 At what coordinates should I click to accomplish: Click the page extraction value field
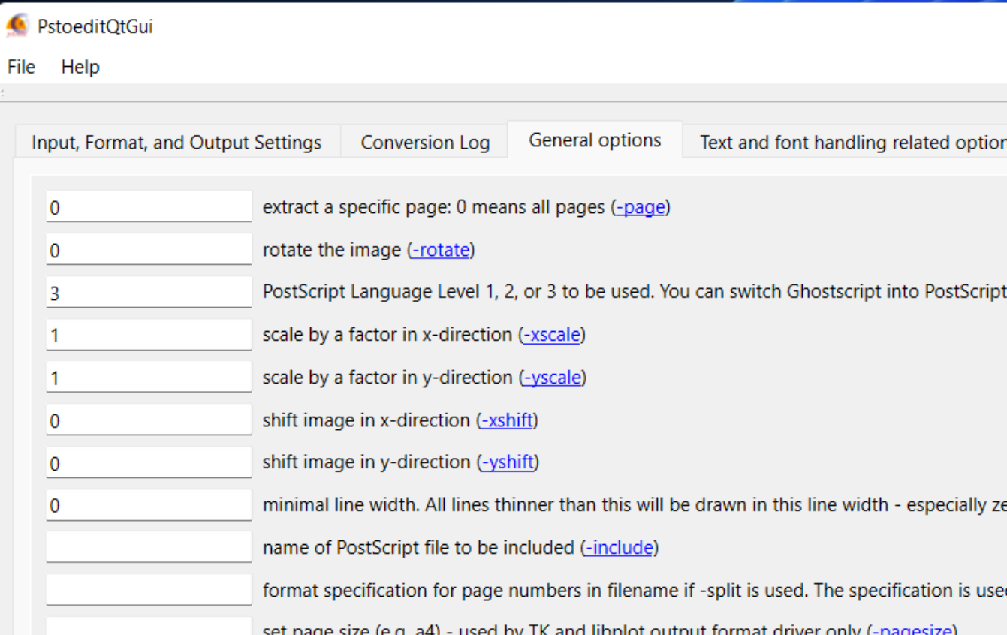[146, 207]
